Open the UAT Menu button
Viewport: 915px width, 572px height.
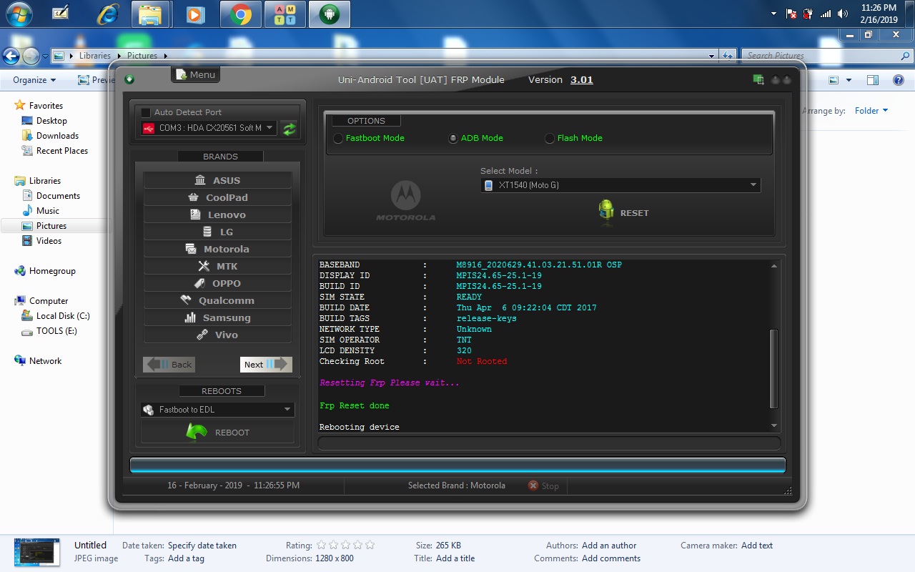[x=195, y=74]
